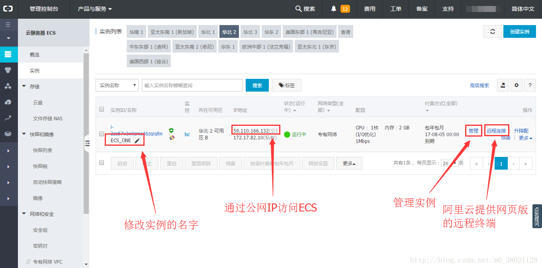Open the database service icon in left rail
The image size is (542, 268).
coord(8,70)
